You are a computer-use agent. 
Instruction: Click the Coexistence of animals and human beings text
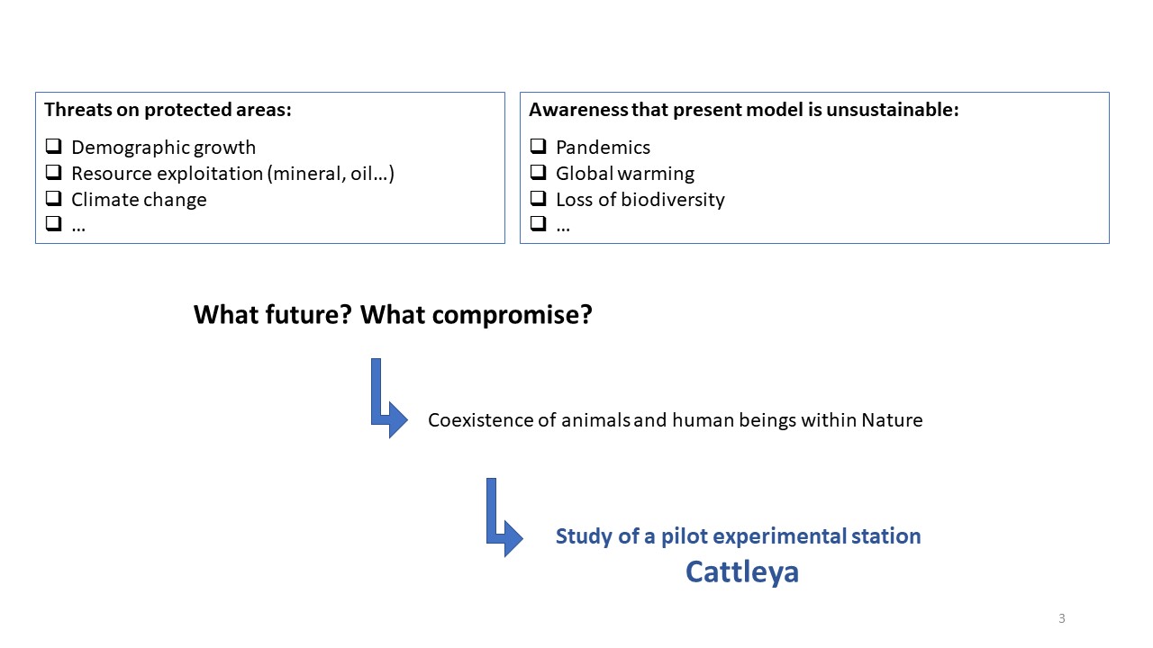click(675, 420)
